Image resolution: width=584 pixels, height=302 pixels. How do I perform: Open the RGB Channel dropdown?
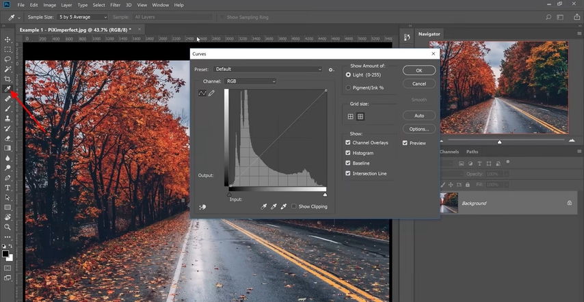point(250,81)
